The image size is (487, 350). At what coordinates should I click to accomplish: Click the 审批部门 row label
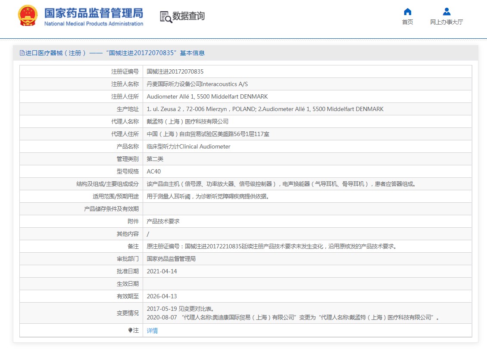pos(128,259)
